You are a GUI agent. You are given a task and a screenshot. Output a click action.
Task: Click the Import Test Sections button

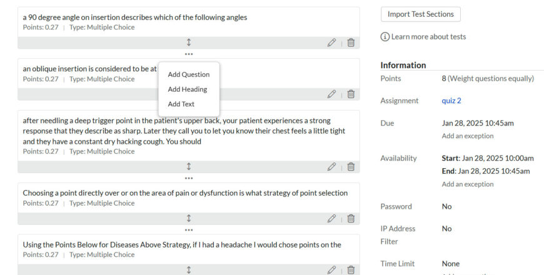421,14
